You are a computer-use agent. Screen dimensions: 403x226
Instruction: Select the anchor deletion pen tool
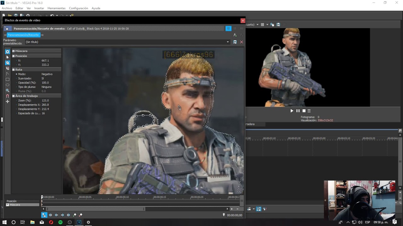[x=8, y=68]
